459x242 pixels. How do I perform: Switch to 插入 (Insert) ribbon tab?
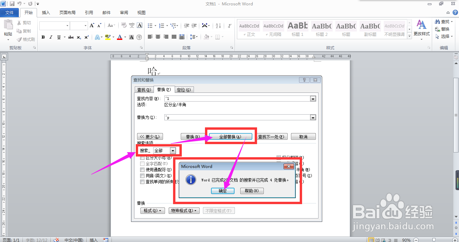pos(46,13)
